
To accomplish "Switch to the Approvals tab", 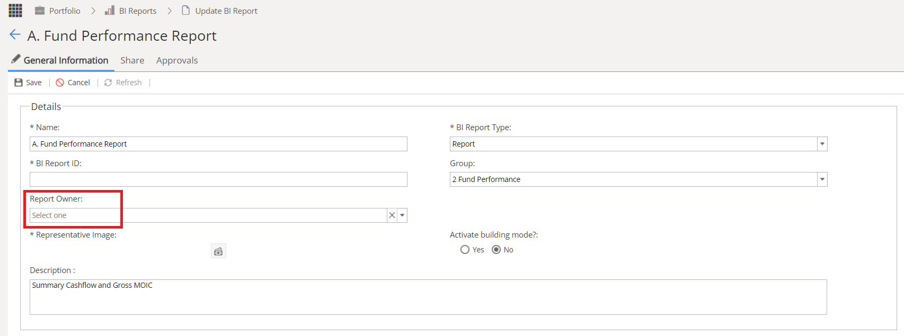I will [x=177, y=60].
